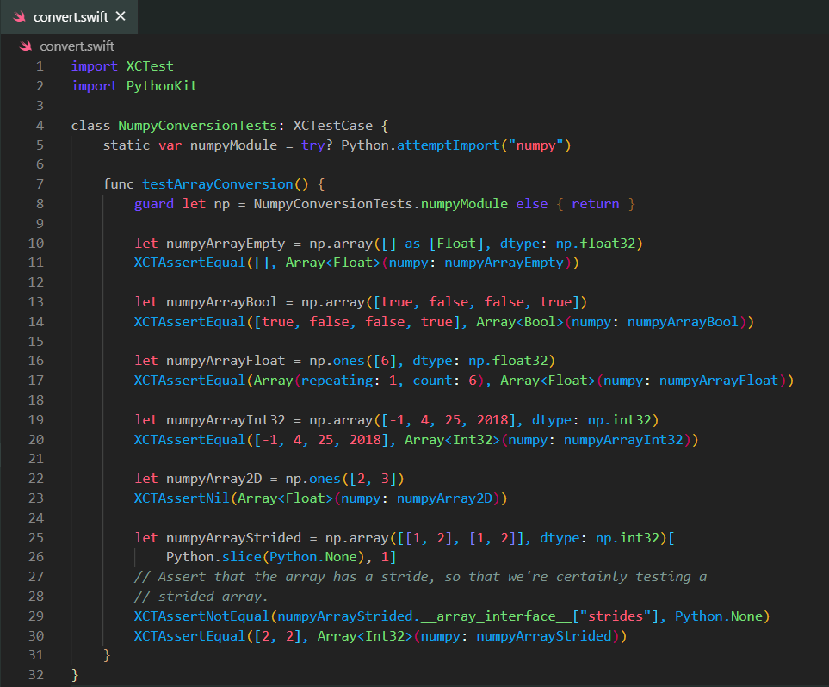The image size is (829, 687).
Task: Click numpyArrayStrided declaration on line 25
Action: [x=233, y=538]
